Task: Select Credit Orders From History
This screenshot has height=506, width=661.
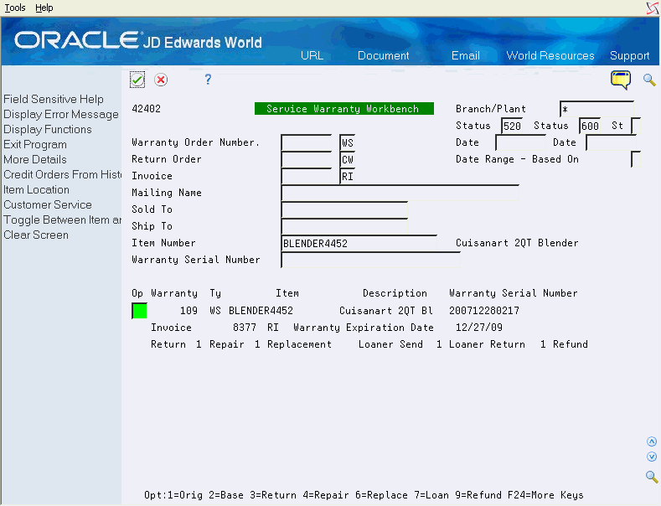Action: pos(62,174)
